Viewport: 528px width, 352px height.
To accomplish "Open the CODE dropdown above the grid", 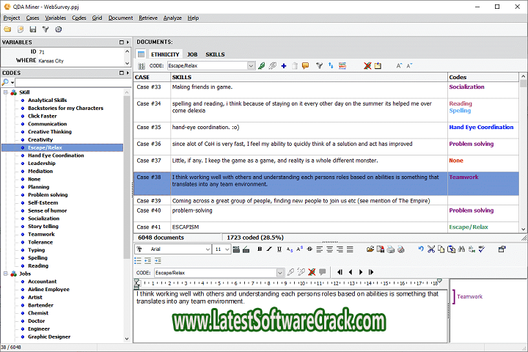I will [251, 66].
